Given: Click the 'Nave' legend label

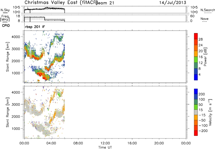Looking at the screenshot, I should [x=205, y=19].
